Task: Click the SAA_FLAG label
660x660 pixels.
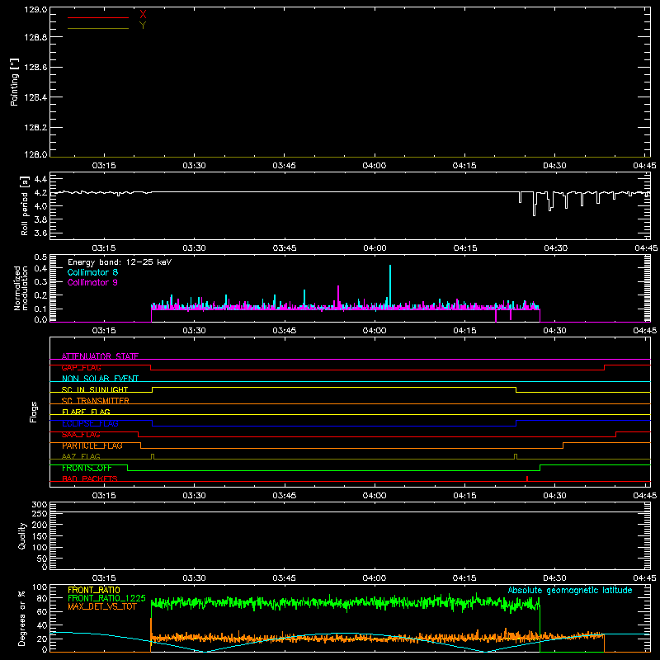Action: coord(81,435)
